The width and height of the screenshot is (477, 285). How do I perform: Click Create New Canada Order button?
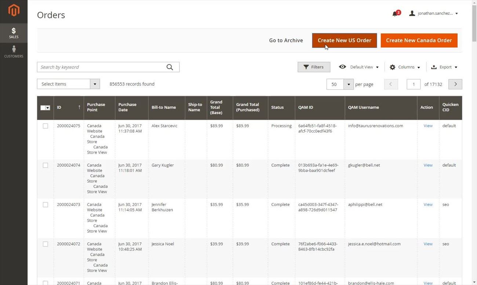[x=419, y=40]
